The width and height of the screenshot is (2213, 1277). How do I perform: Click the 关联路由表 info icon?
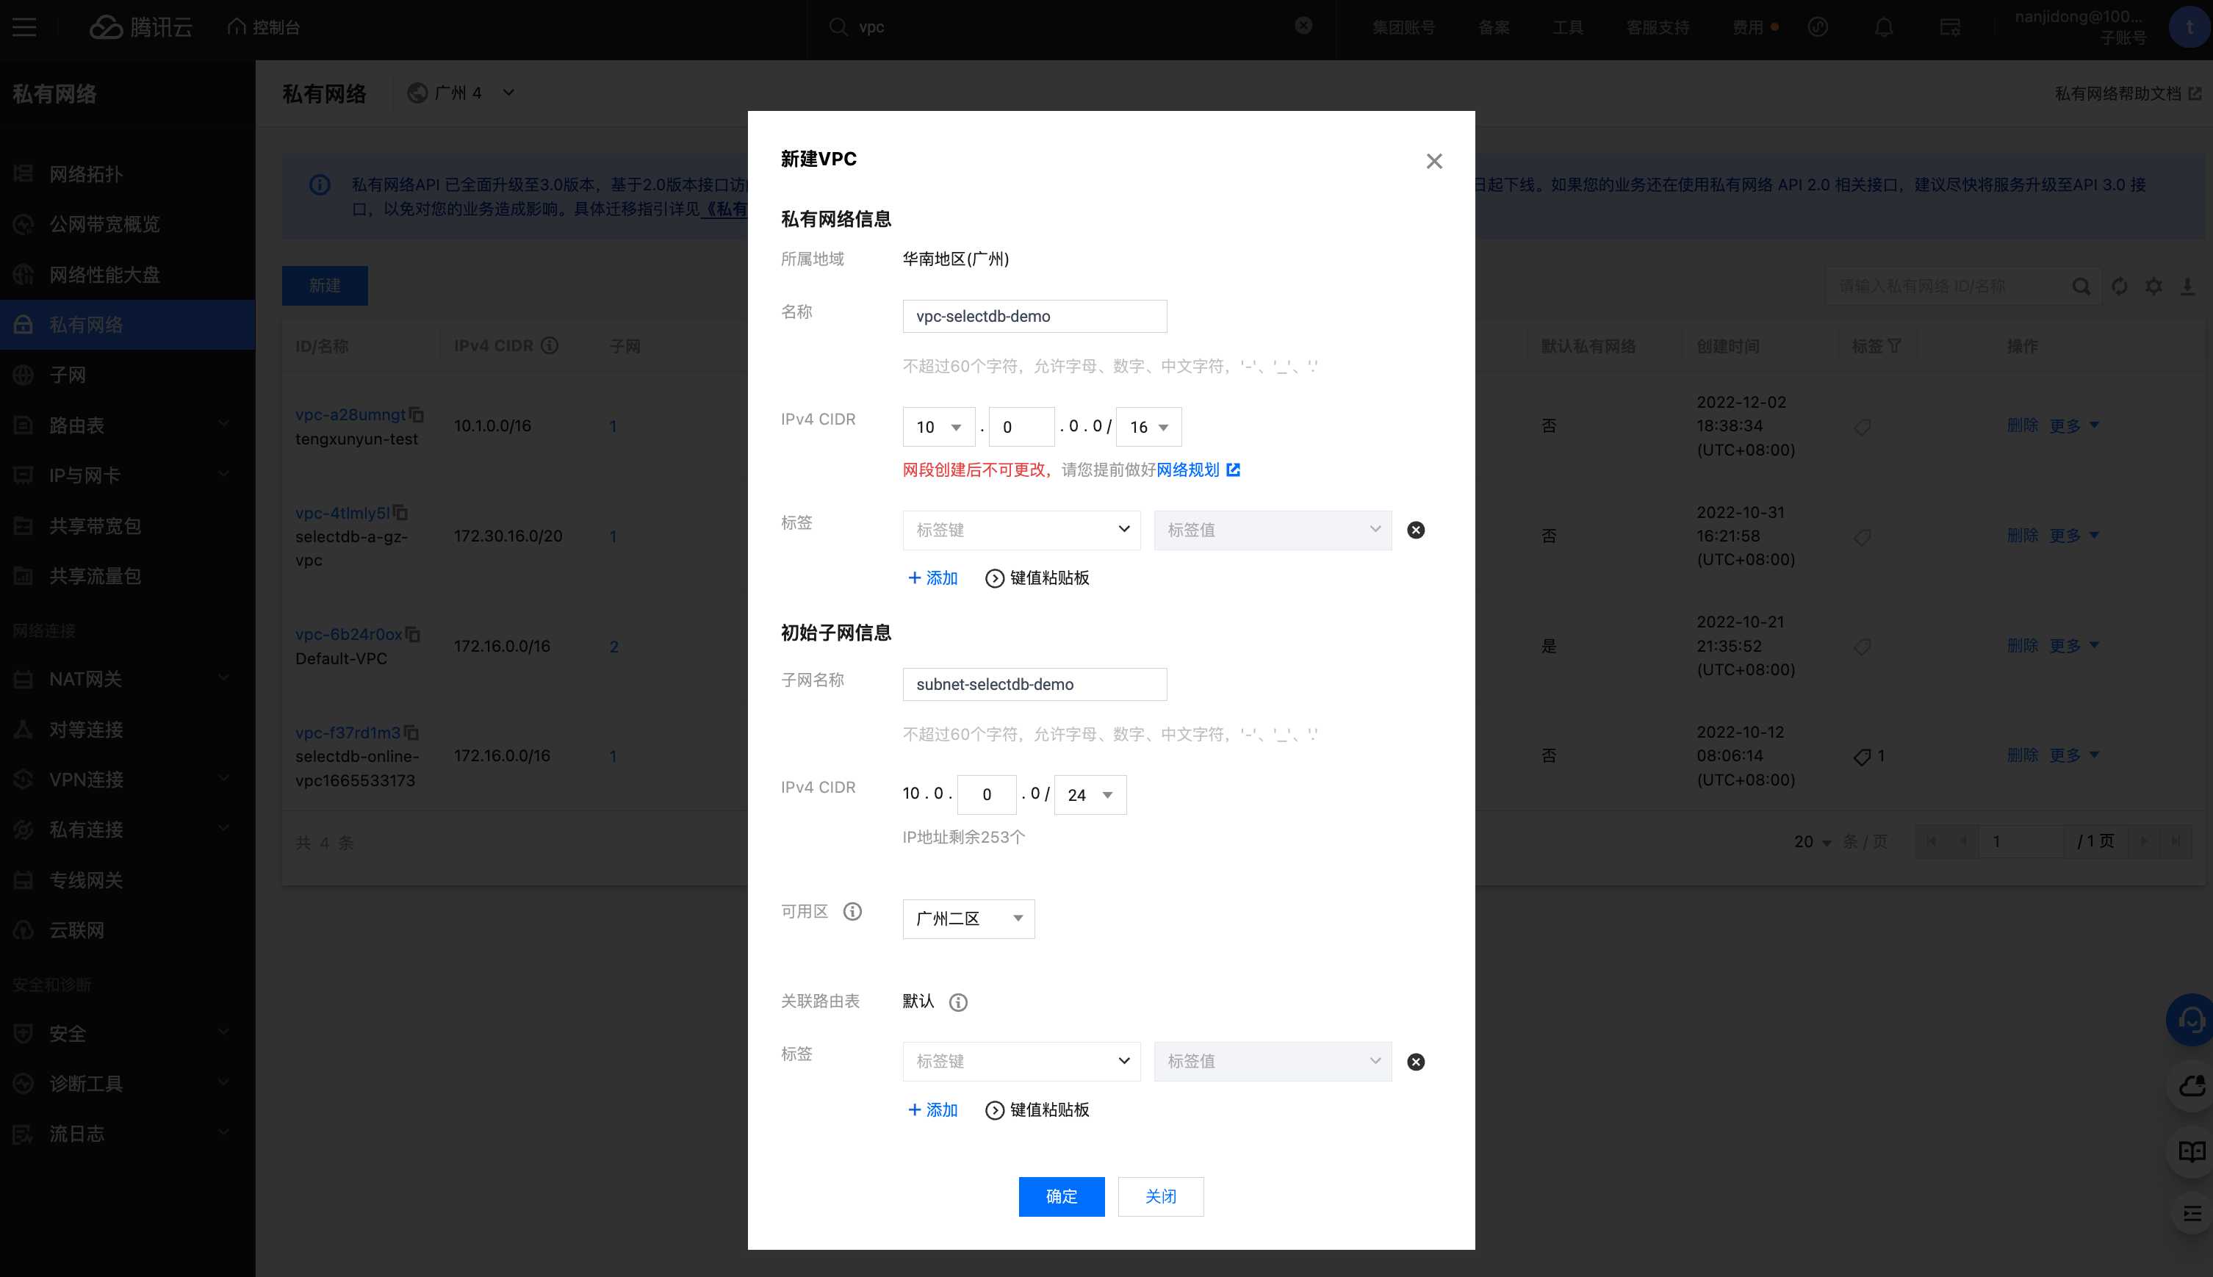pyautogui.click(x=958, y=1001)
